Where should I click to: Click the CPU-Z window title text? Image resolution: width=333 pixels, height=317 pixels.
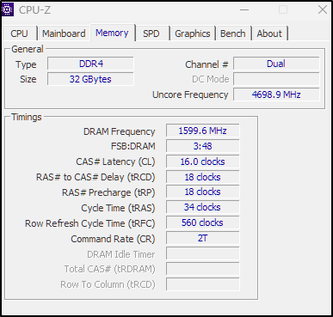click(x=34, y=10)
